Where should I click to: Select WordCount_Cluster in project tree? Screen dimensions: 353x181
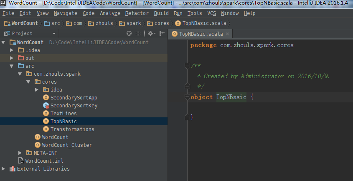pos(67,145)
